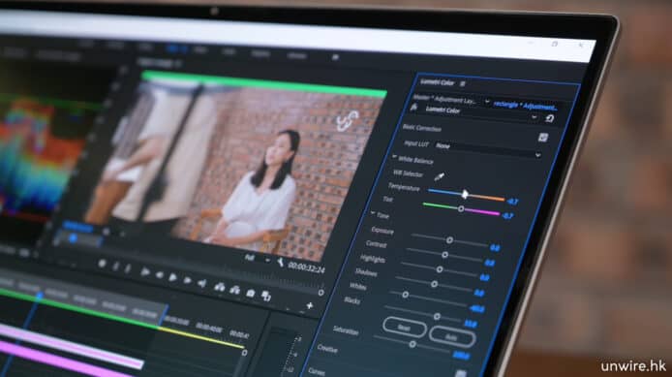The image size is (672, 377).
Task: Click the Go to In point button
Action: click(x=145, y=272)
